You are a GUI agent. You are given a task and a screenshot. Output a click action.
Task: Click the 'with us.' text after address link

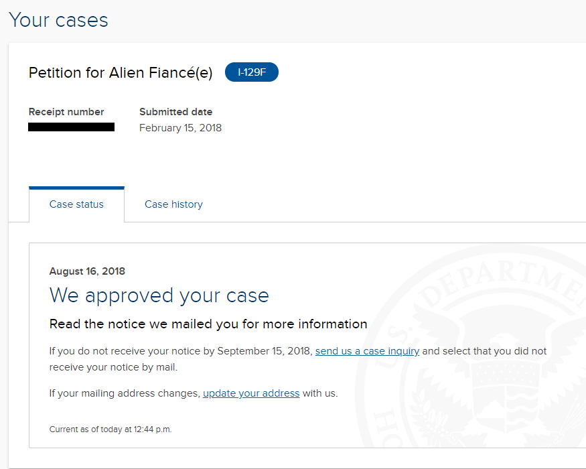[x=320, y=393]
